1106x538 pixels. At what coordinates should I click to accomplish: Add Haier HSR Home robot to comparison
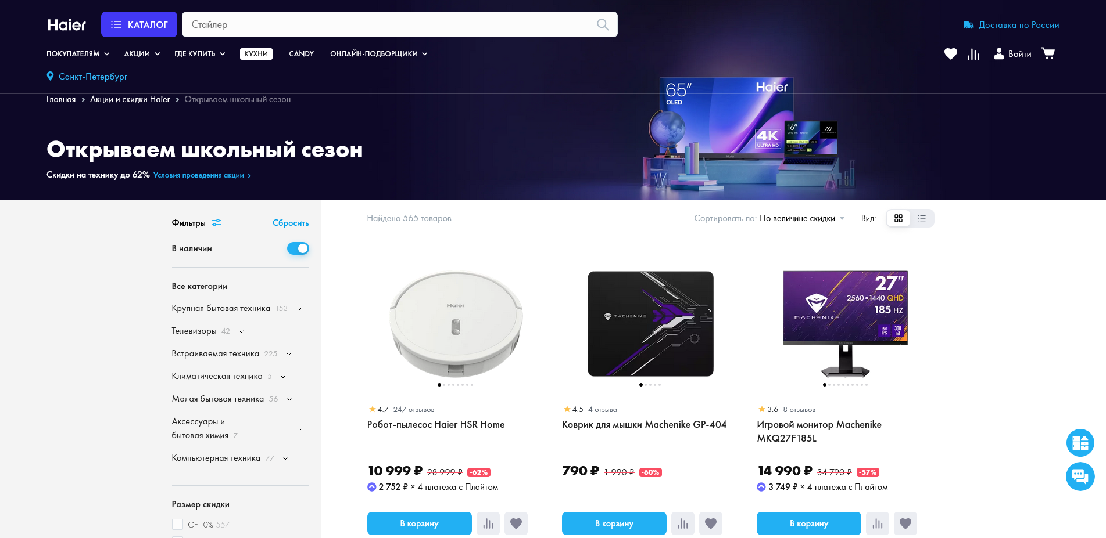coord(488,523)
